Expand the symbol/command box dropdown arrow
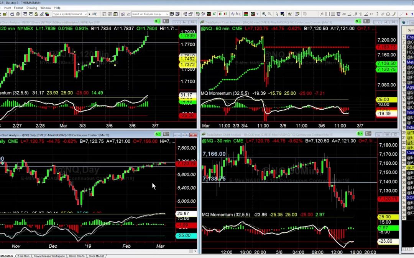The image size is (414, 258). click(x=86, y=14)
